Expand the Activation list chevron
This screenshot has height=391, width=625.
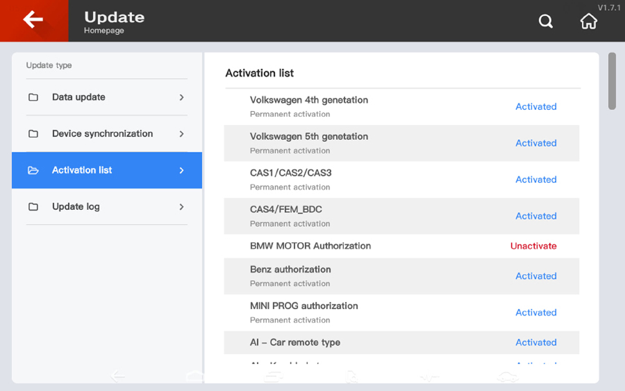181,171
